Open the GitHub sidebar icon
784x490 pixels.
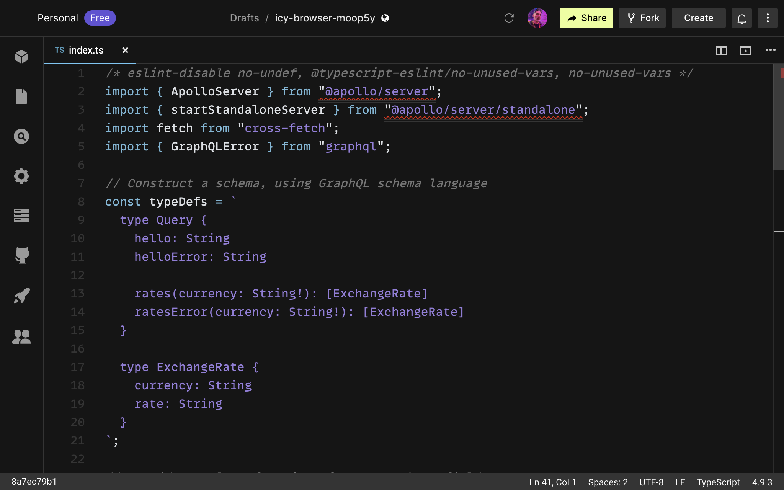pos(21,255)
